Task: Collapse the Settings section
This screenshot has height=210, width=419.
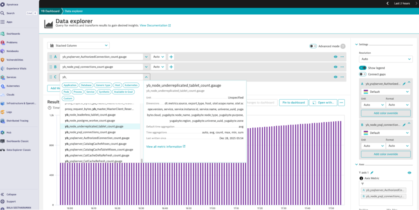Action: [356, 45]
